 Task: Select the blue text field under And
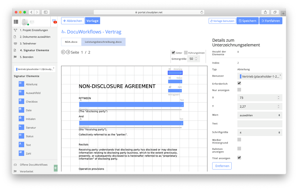[131, 123]
